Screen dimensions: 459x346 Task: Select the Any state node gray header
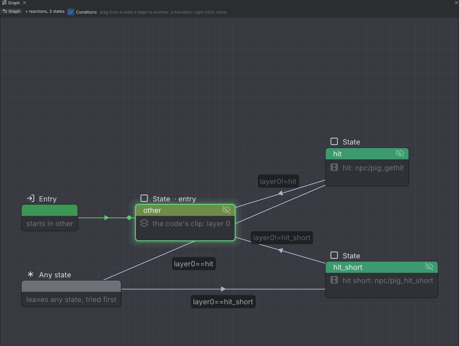(x=72, y=286)
